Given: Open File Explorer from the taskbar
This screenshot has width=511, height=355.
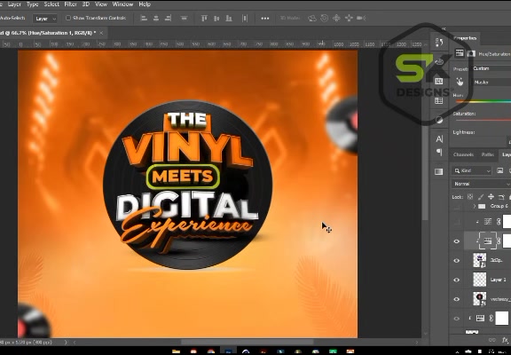Looking at the screenshot, I should (176, 351).
